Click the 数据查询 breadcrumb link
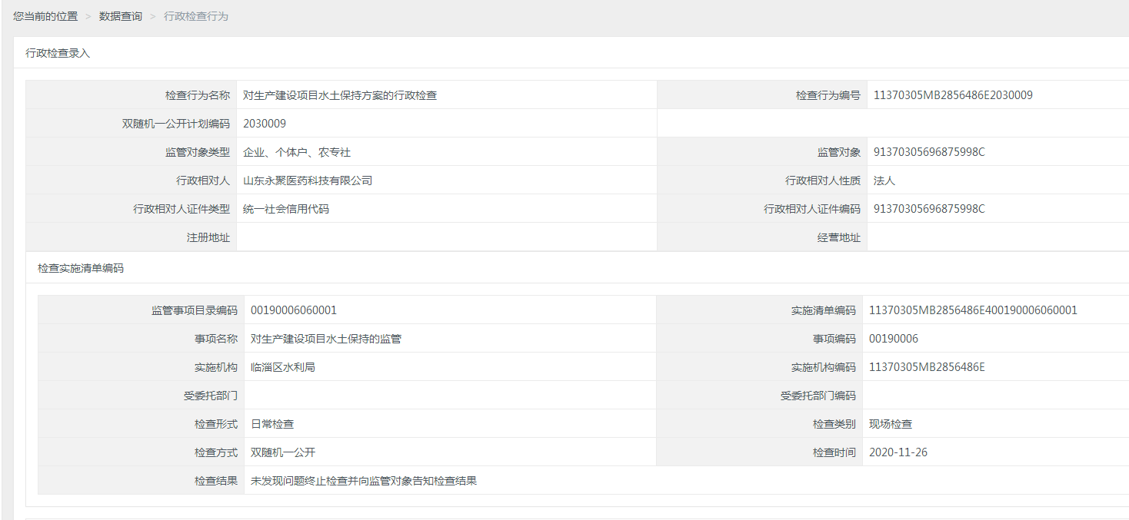The height and width of the screenshot is (520, 1129). (121, 16)
